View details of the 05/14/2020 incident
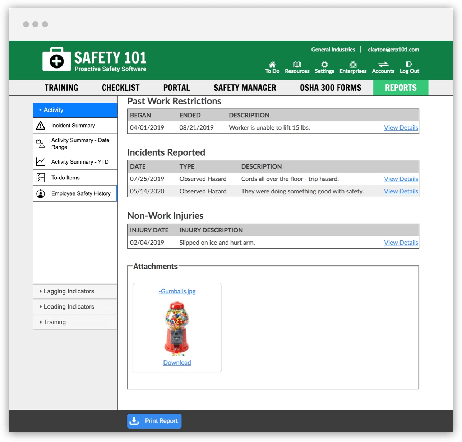The width and height of the screenshot is (462, 442). coord(401,192)
